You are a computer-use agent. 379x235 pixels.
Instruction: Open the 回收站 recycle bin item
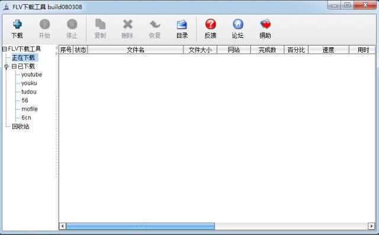click(x=21, y=126)
